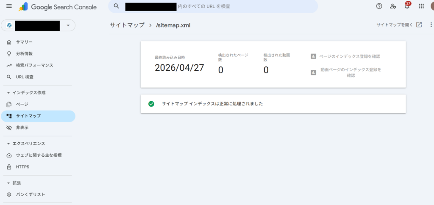Open the Google apps grid

tap(421, 6)
